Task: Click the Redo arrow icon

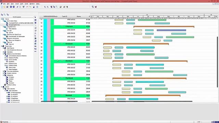Action: click(x=30, y=7)
